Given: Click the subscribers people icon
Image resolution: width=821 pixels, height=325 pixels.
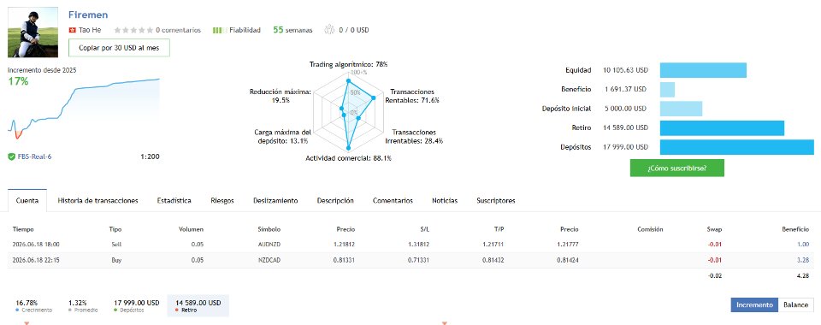Looking at the screenshot, I should coord(329,30).
